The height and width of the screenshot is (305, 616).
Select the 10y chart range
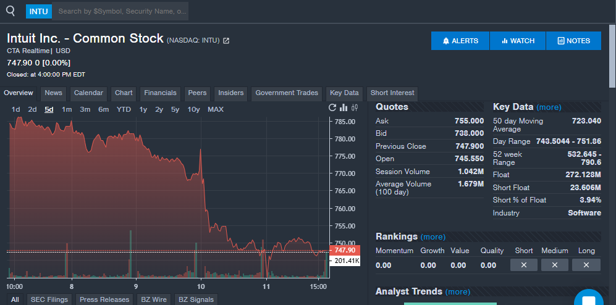tap(193, 109)
